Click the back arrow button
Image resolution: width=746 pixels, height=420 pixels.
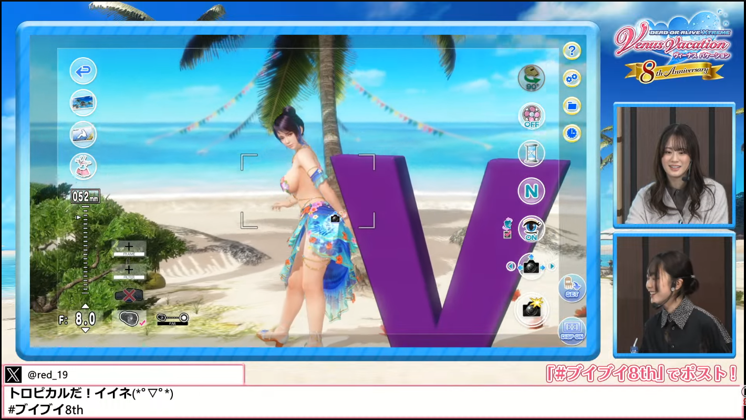[83, 71]
